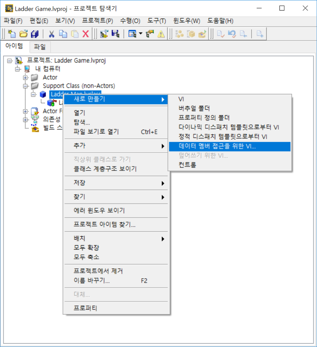
Task: Click the Open Project folder icon
Action: pos(24,34)
